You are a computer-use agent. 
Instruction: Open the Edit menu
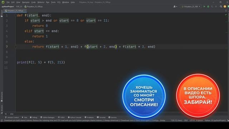point(13,2)
